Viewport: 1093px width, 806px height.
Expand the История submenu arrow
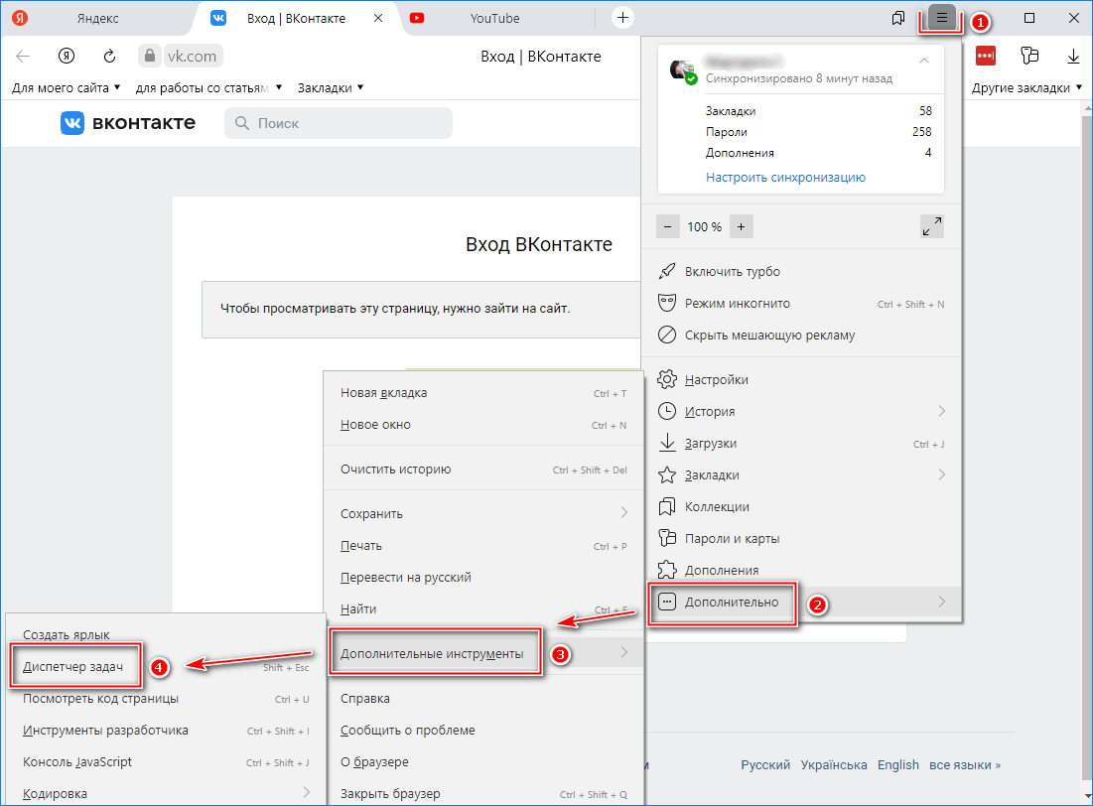click(942, 411)
